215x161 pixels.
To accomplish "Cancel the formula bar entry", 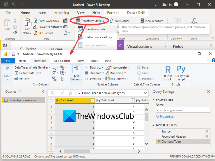I will 53,93.
